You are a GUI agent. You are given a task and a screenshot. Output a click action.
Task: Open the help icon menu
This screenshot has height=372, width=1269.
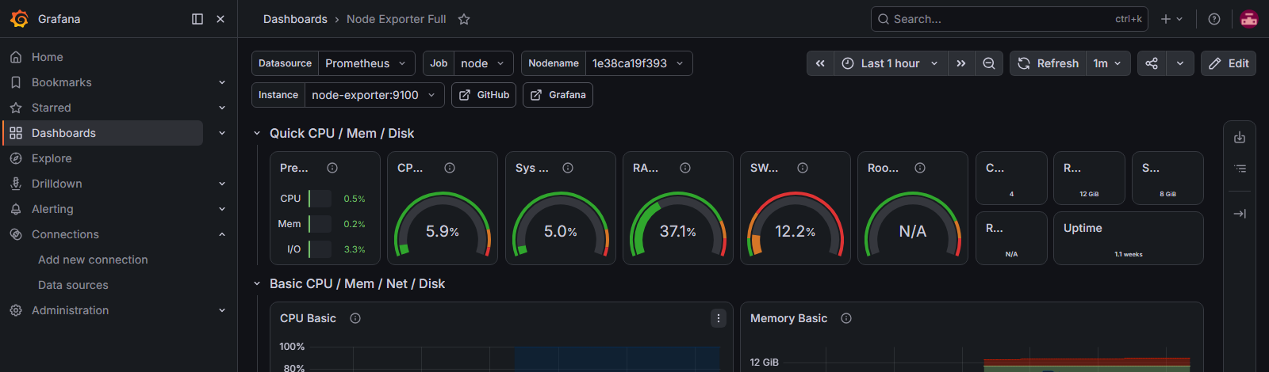[x=1214, y=19]
